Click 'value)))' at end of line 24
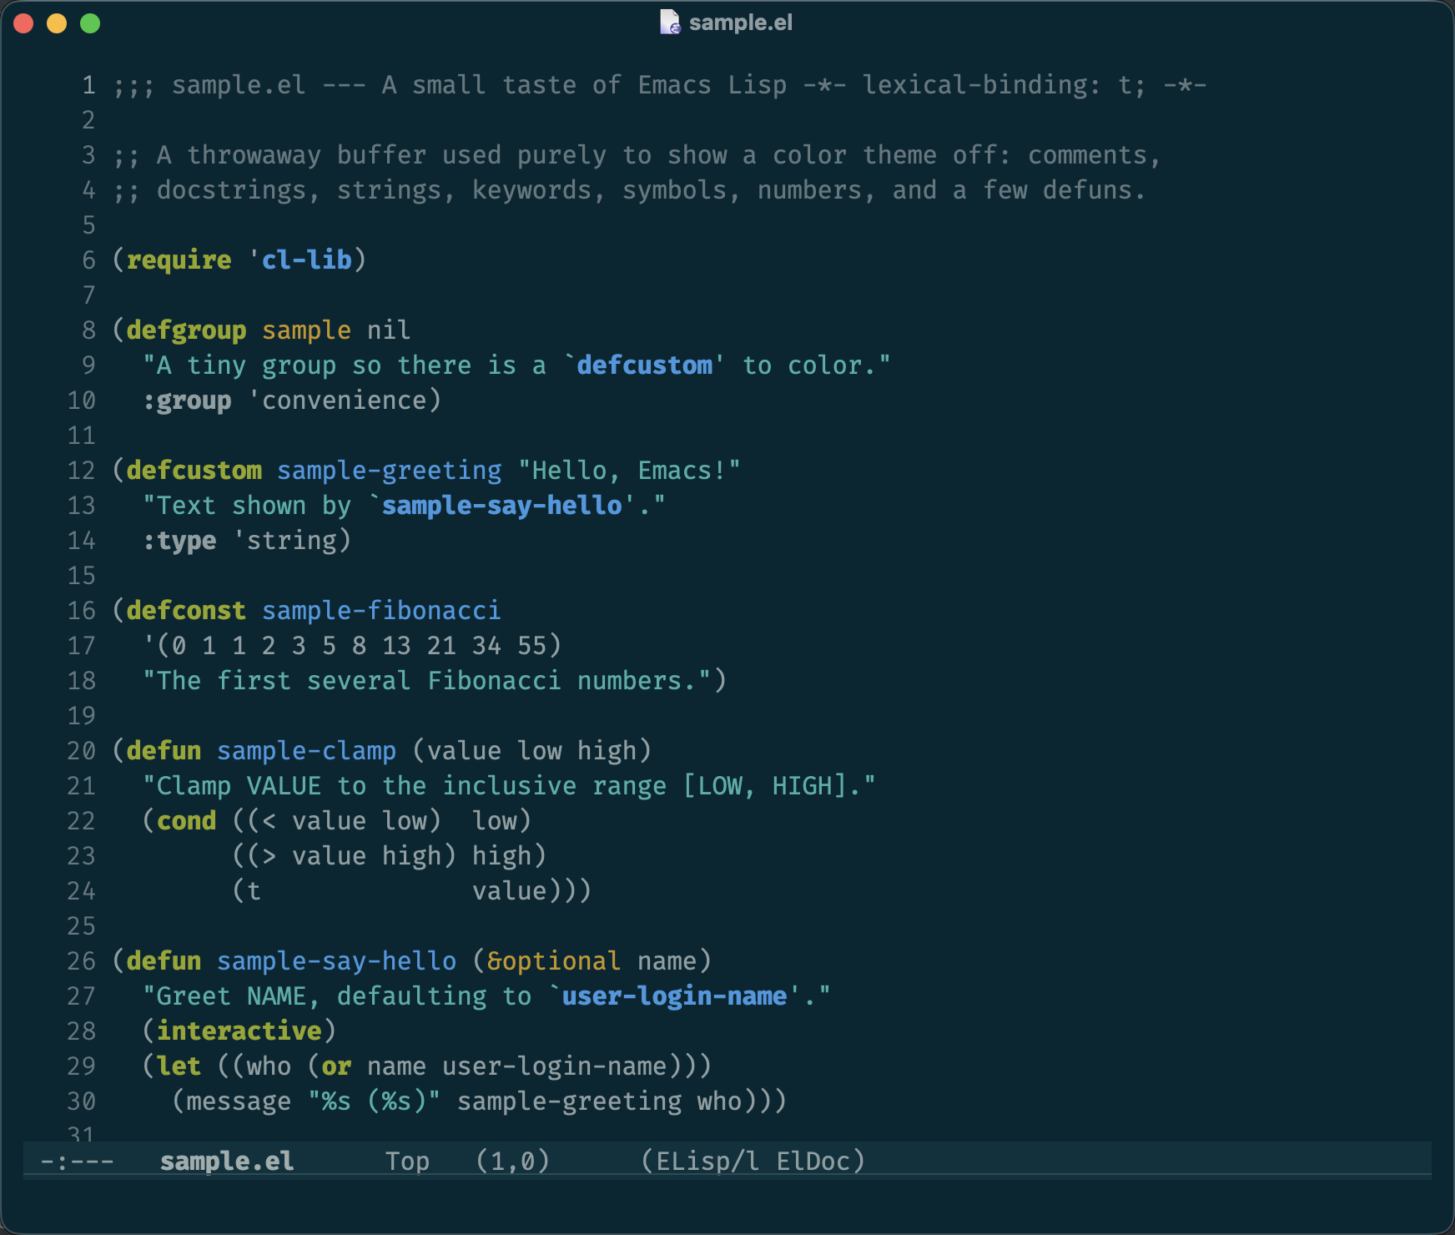Screen dimensions: 1455x1235 pos(531,890)
